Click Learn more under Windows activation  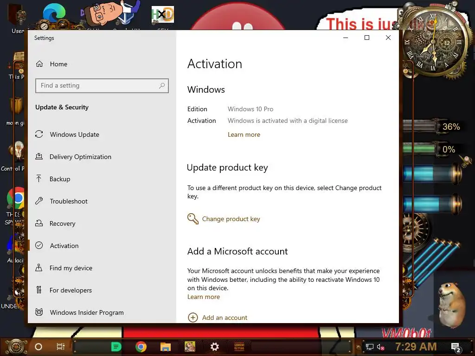click(x=244, y=135)
